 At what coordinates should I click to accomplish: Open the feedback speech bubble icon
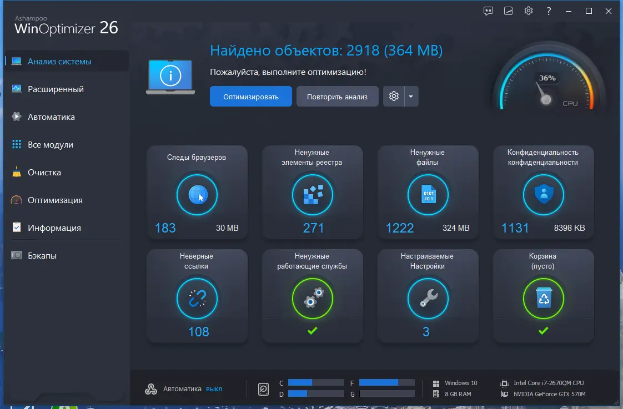point(488,11)
